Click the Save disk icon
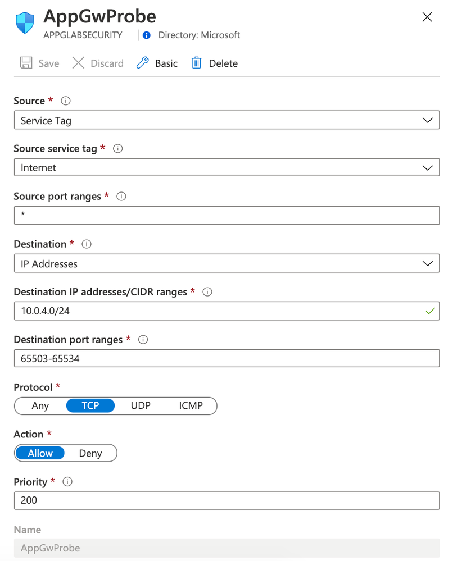The width and height of the screenshot is (453, 561). pos(26,63)
